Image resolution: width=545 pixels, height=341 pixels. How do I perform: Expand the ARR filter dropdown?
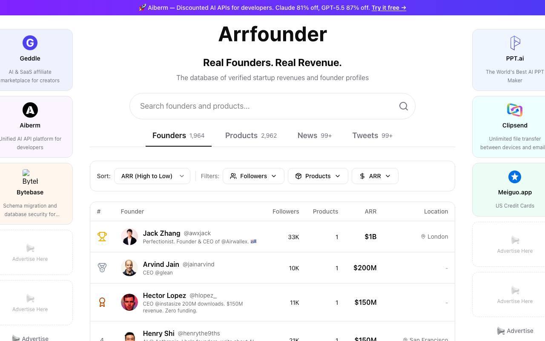coord(375,176)
